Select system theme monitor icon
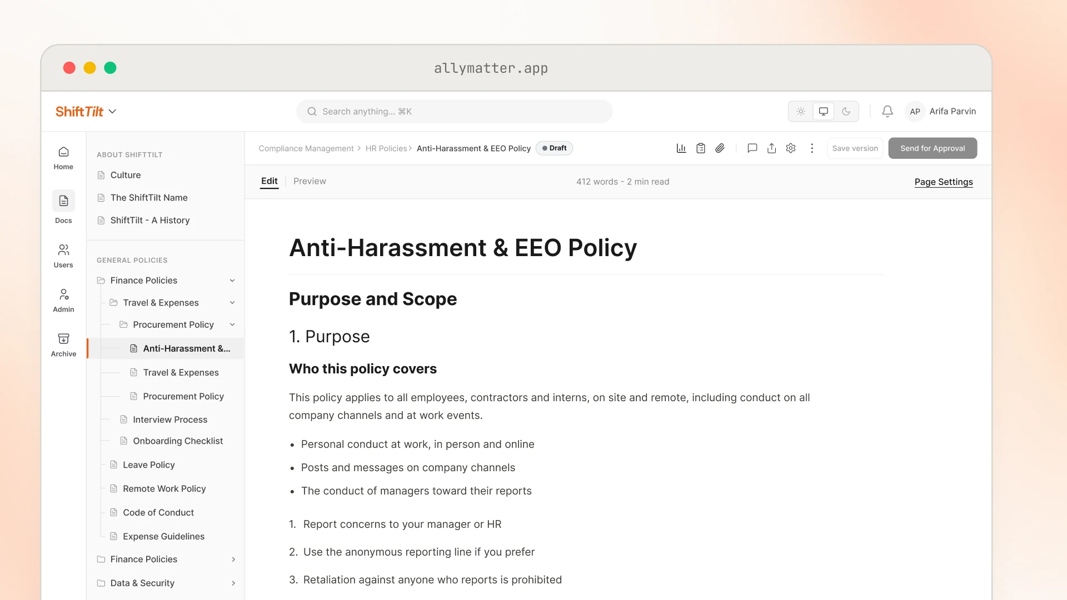The height and width of the screenshot is (600, 1067). click(824, 112)
